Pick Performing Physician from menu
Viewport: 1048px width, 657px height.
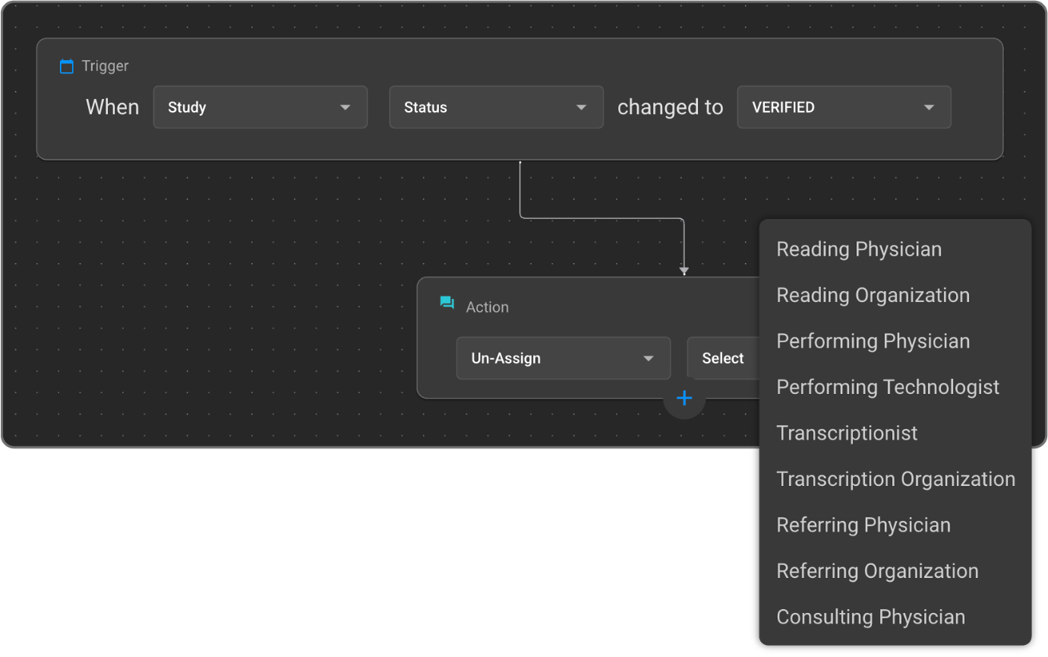pos(872,341)
